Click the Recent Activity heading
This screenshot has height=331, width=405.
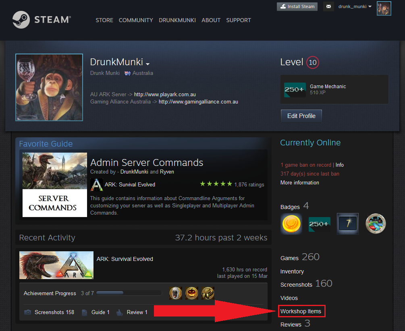47,238
